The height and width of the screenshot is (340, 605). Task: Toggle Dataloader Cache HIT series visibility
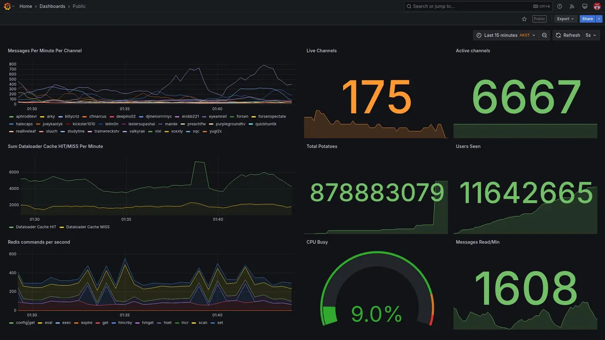coord(36,227)
